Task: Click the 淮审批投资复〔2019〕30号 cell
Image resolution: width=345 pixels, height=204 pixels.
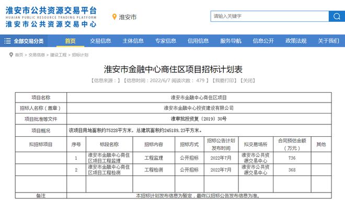Action: (199, 119)
